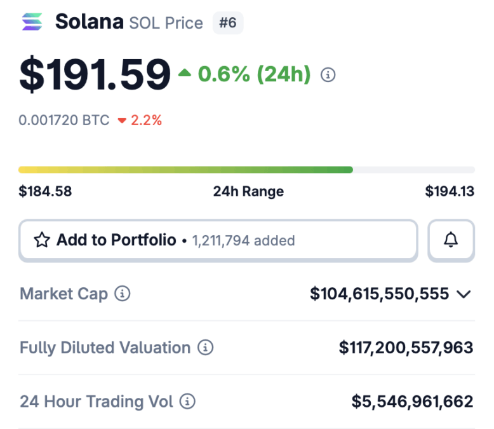
Task: Click the #6 rank badge
Action: click(228, 23)
